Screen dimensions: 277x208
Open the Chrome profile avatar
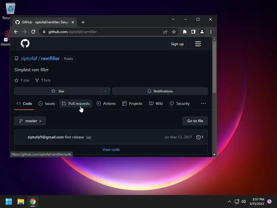tap(202, 32)
